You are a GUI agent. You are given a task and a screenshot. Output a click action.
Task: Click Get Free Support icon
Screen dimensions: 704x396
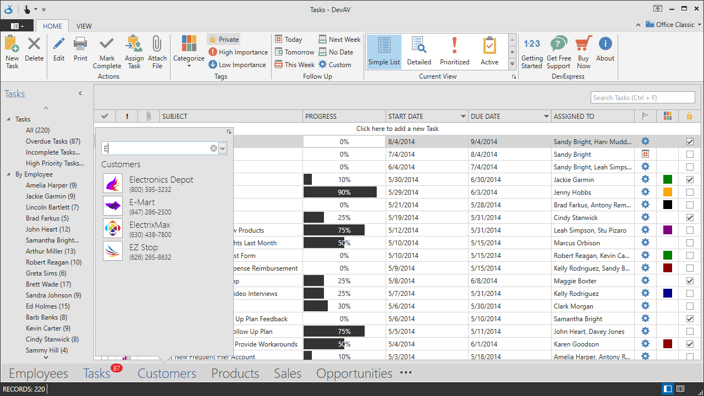coord(559,44)
